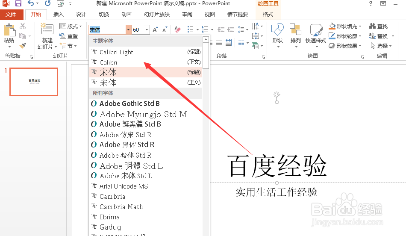Apply bulleted list

point(190,29)
